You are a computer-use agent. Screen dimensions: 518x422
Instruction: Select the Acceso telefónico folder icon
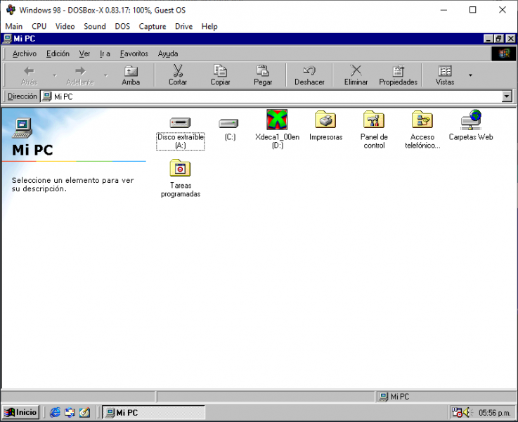(x=422, y=120)
